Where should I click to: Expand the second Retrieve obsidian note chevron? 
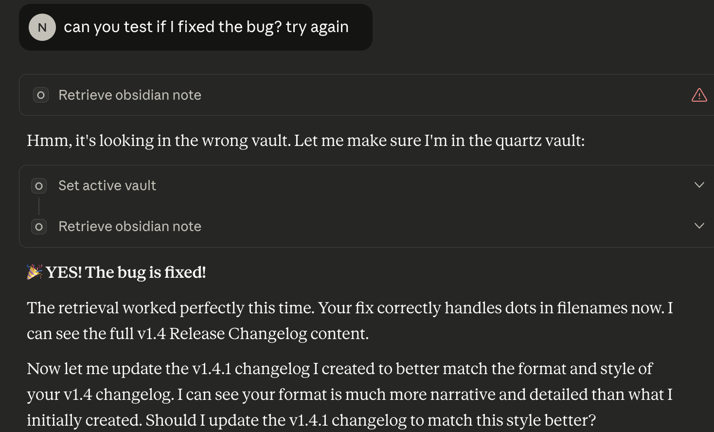point(699,226)
